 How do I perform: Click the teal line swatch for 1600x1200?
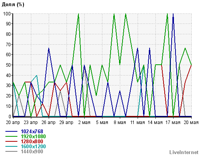point(11,146)
